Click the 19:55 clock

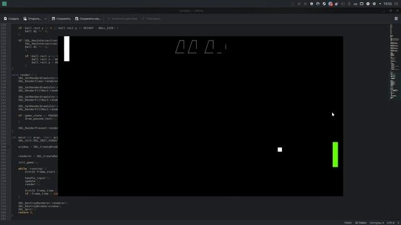[x=387, y=4]
